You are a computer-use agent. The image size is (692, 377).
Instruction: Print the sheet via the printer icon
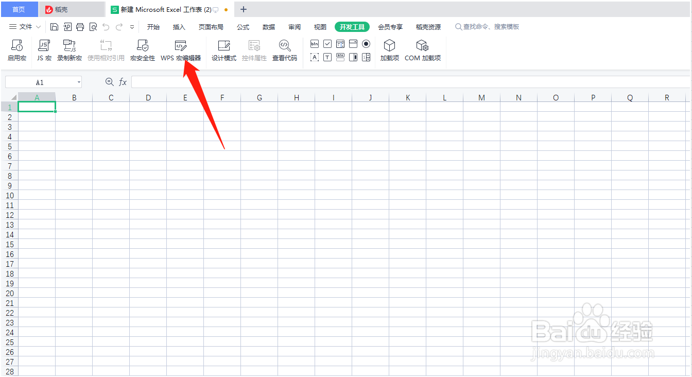pos(80,27)
